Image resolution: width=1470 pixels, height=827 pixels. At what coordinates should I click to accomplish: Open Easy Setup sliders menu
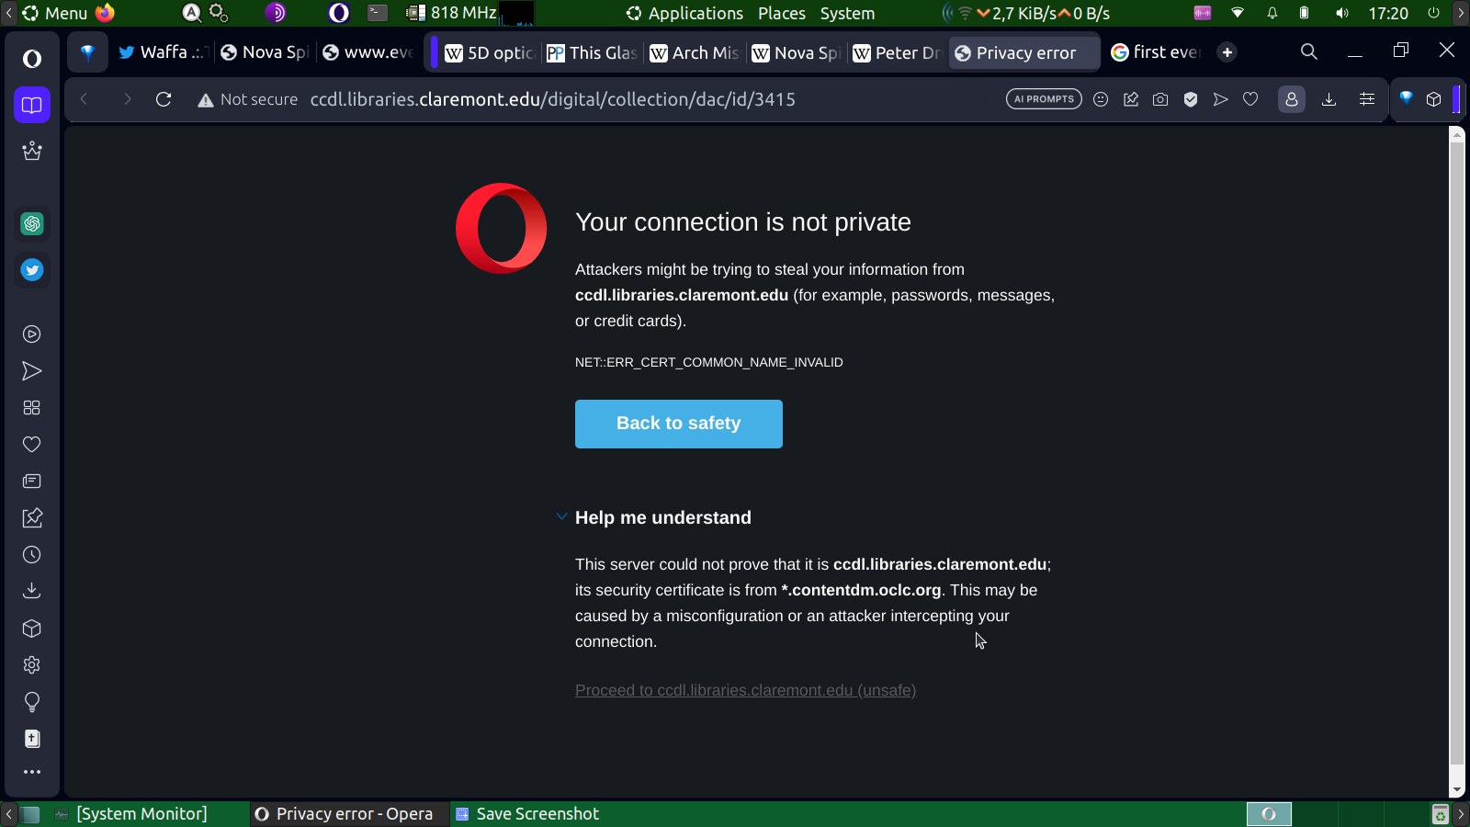(x=1367, y=99)
